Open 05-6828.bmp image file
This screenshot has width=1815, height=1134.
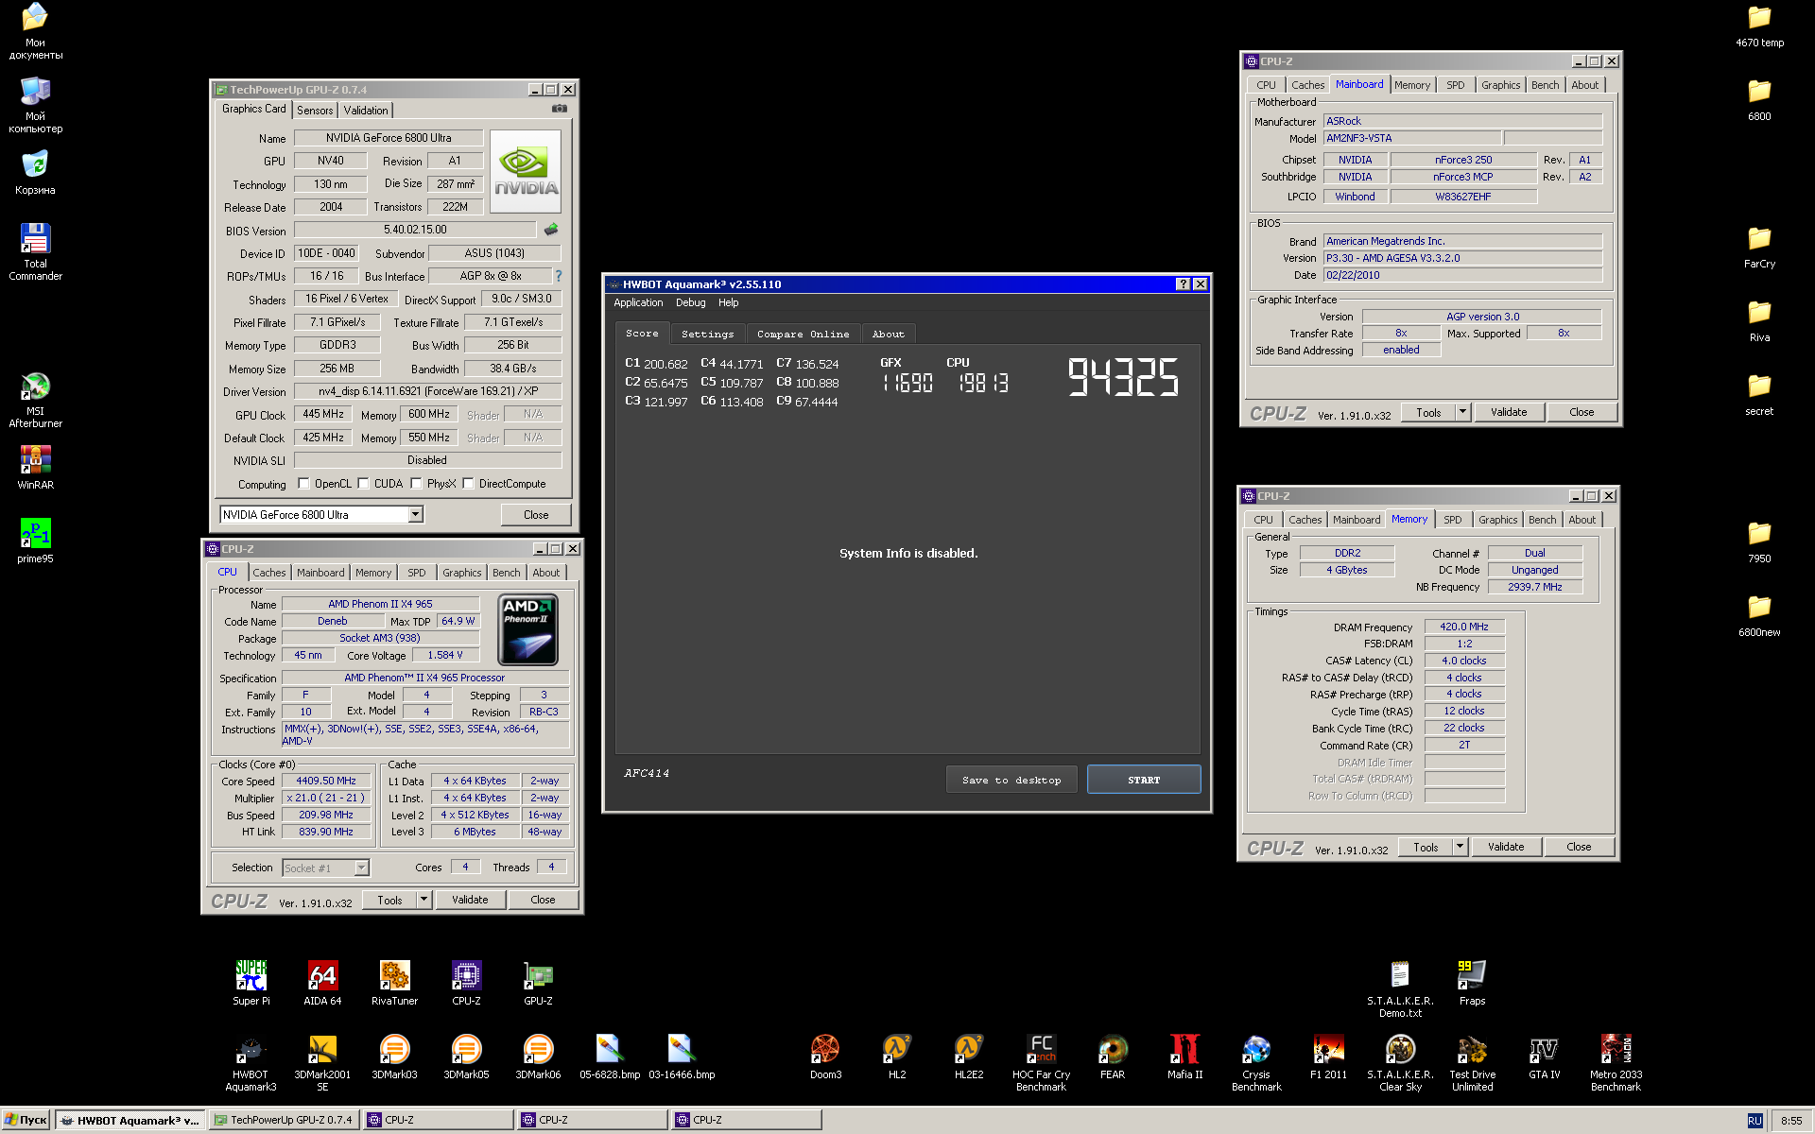pos(610,1057)
